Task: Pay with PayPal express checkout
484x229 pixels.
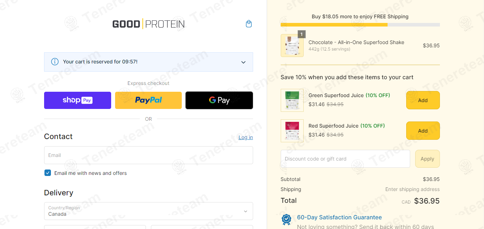Action: pos(148,100)
